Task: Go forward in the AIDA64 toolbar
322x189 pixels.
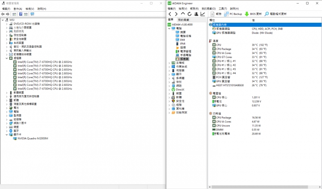Action: [x=176, y=14]
